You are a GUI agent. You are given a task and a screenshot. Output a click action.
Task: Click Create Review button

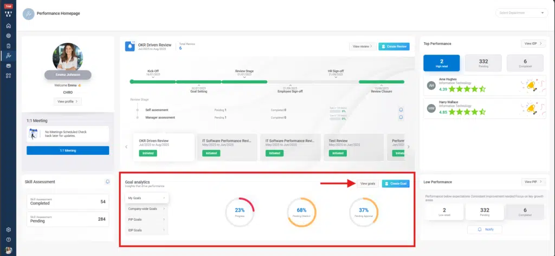click(393, 47)
